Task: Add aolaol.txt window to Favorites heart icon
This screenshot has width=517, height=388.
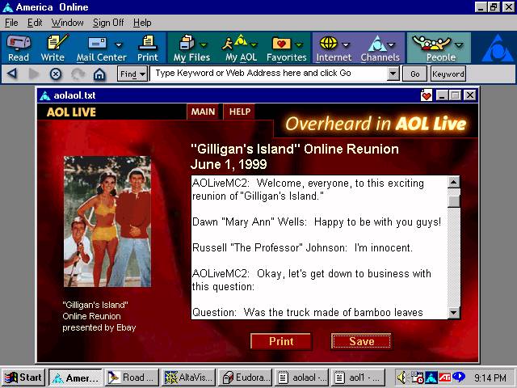Action: pyautogui.click(x=426, y=95)
